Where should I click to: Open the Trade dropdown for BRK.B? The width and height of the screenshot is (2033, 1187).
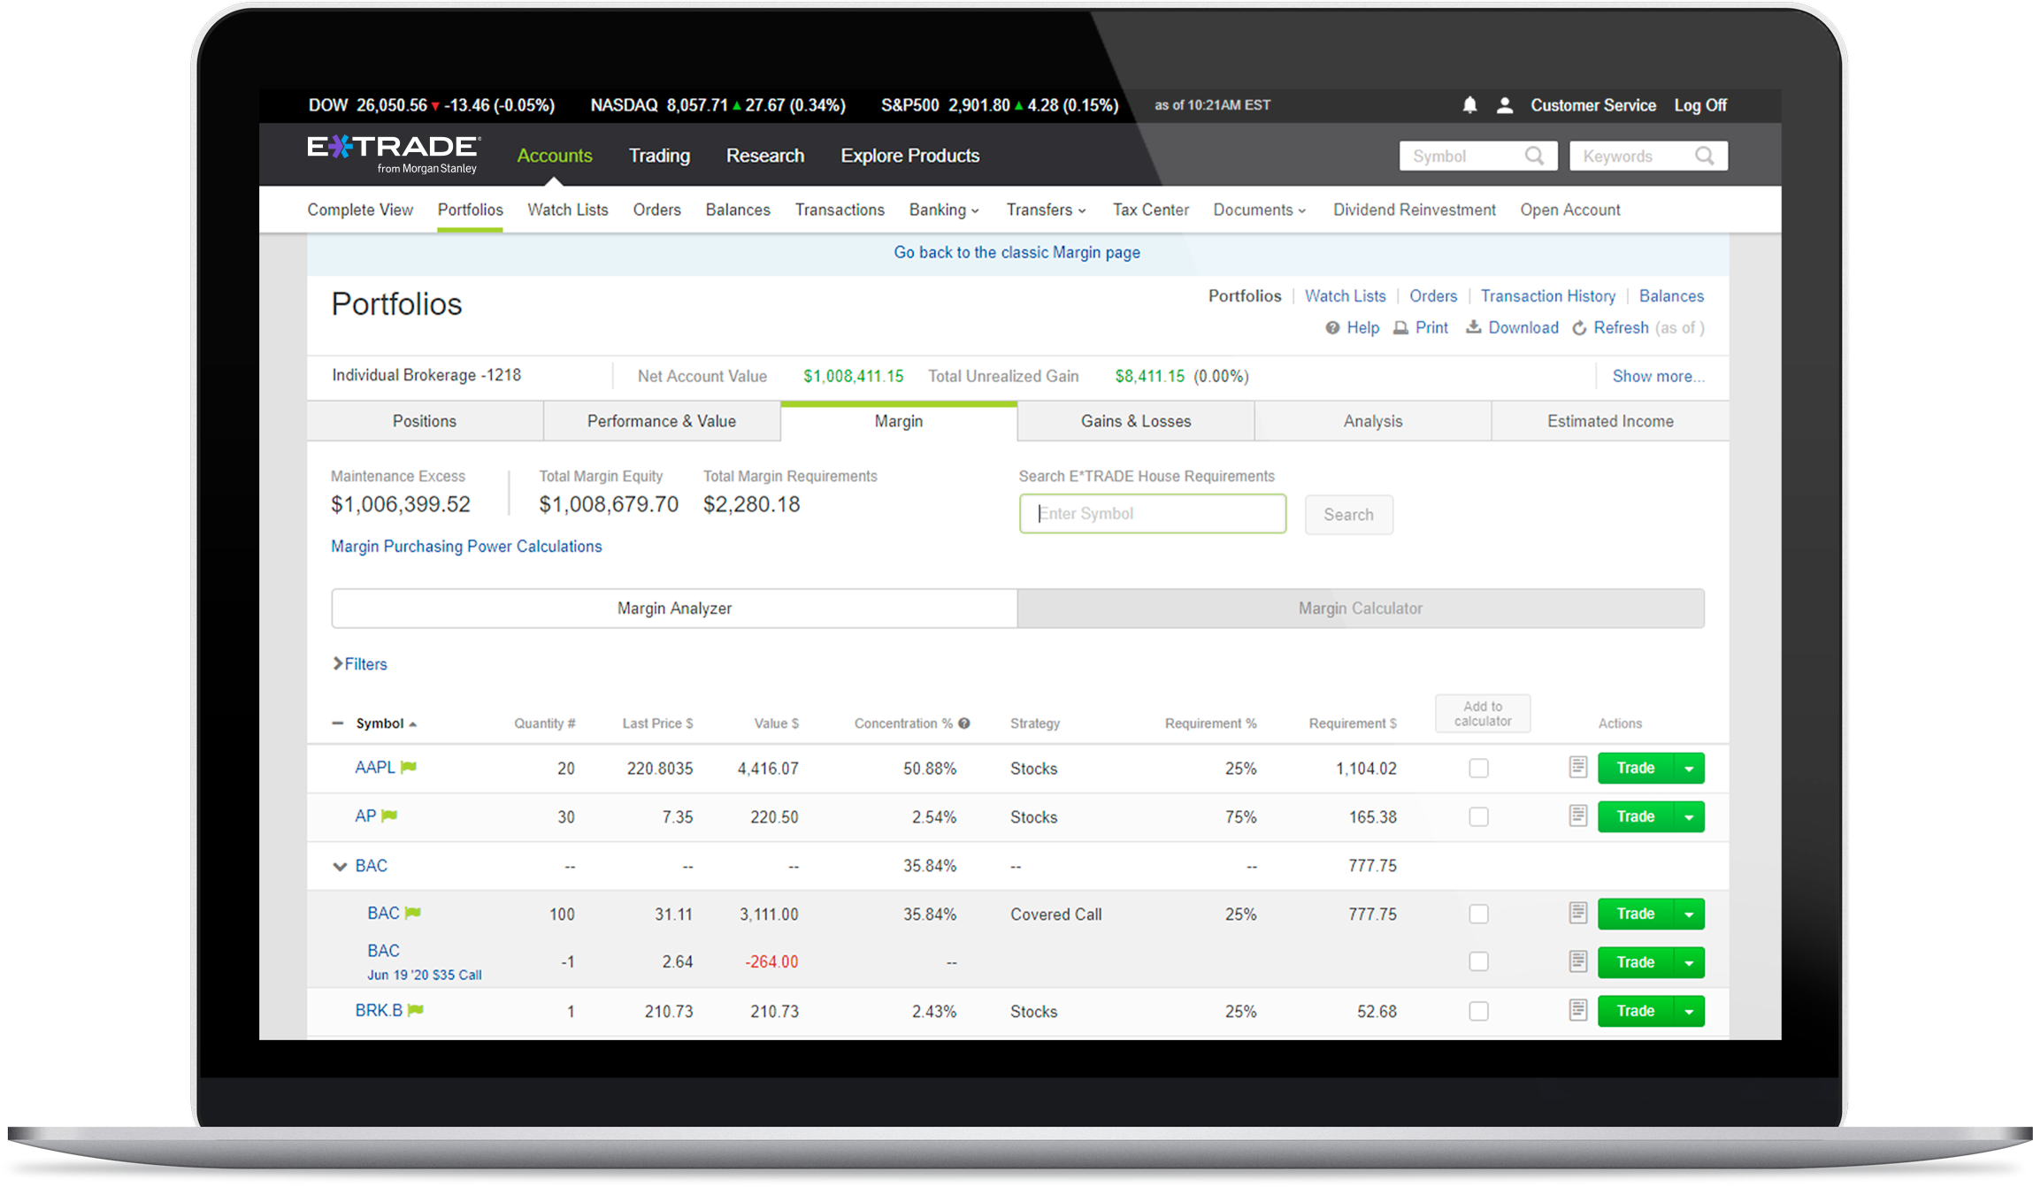[1689, 1011]
